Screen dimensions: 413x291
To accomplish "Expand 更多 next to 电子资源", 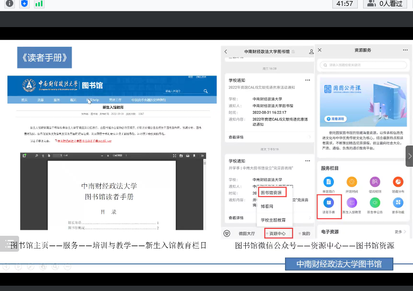I will (400, 232).
